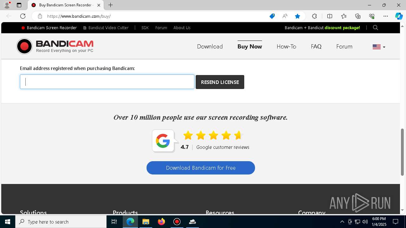Open a new browser tab
This screenshot has height=228, width=406.
point(110,5)
